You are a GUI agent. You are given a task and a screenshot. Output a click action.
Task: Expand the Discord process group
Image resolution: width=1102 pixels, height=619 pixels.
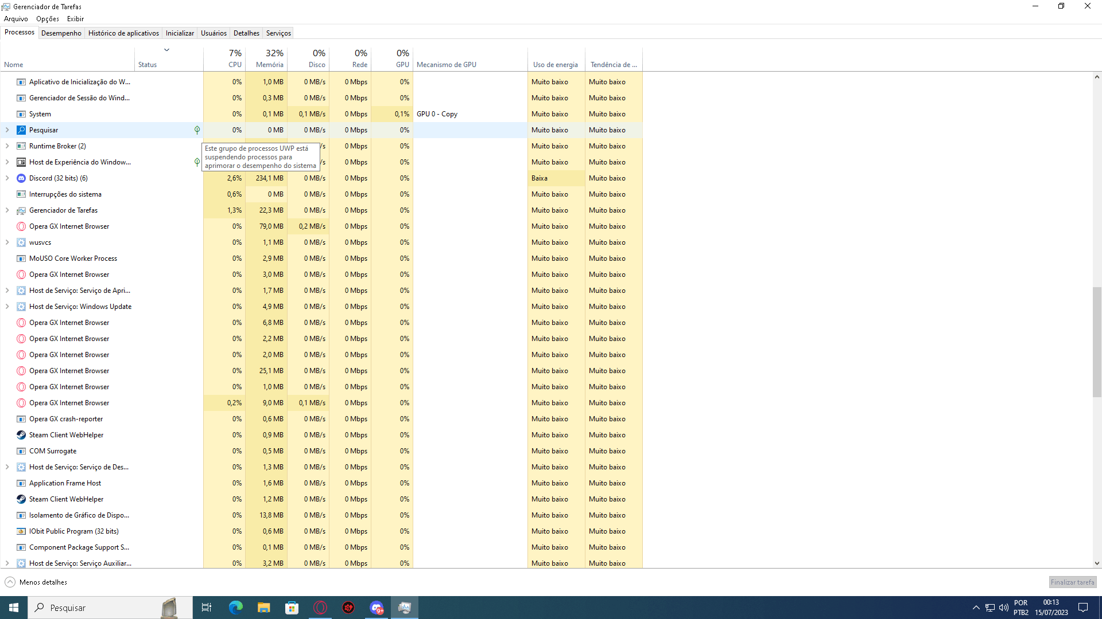coord(7,178)
